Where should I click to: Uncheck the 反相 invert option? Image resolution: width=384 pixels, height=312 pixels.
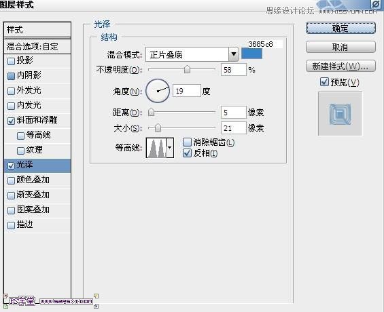click(x=187, y=153)
